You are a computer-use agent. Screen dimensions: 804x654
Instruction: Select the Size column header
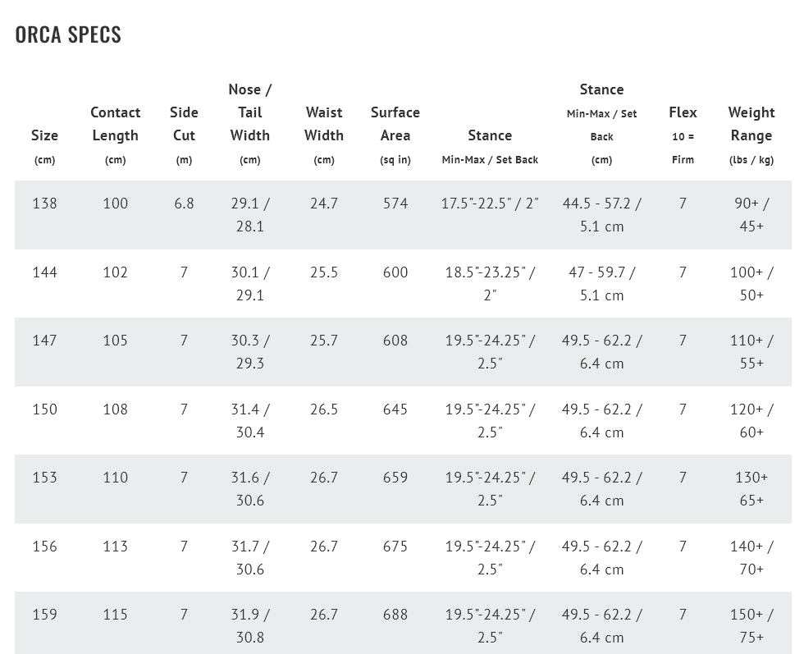pyautogui.click(x=44, y=146)
